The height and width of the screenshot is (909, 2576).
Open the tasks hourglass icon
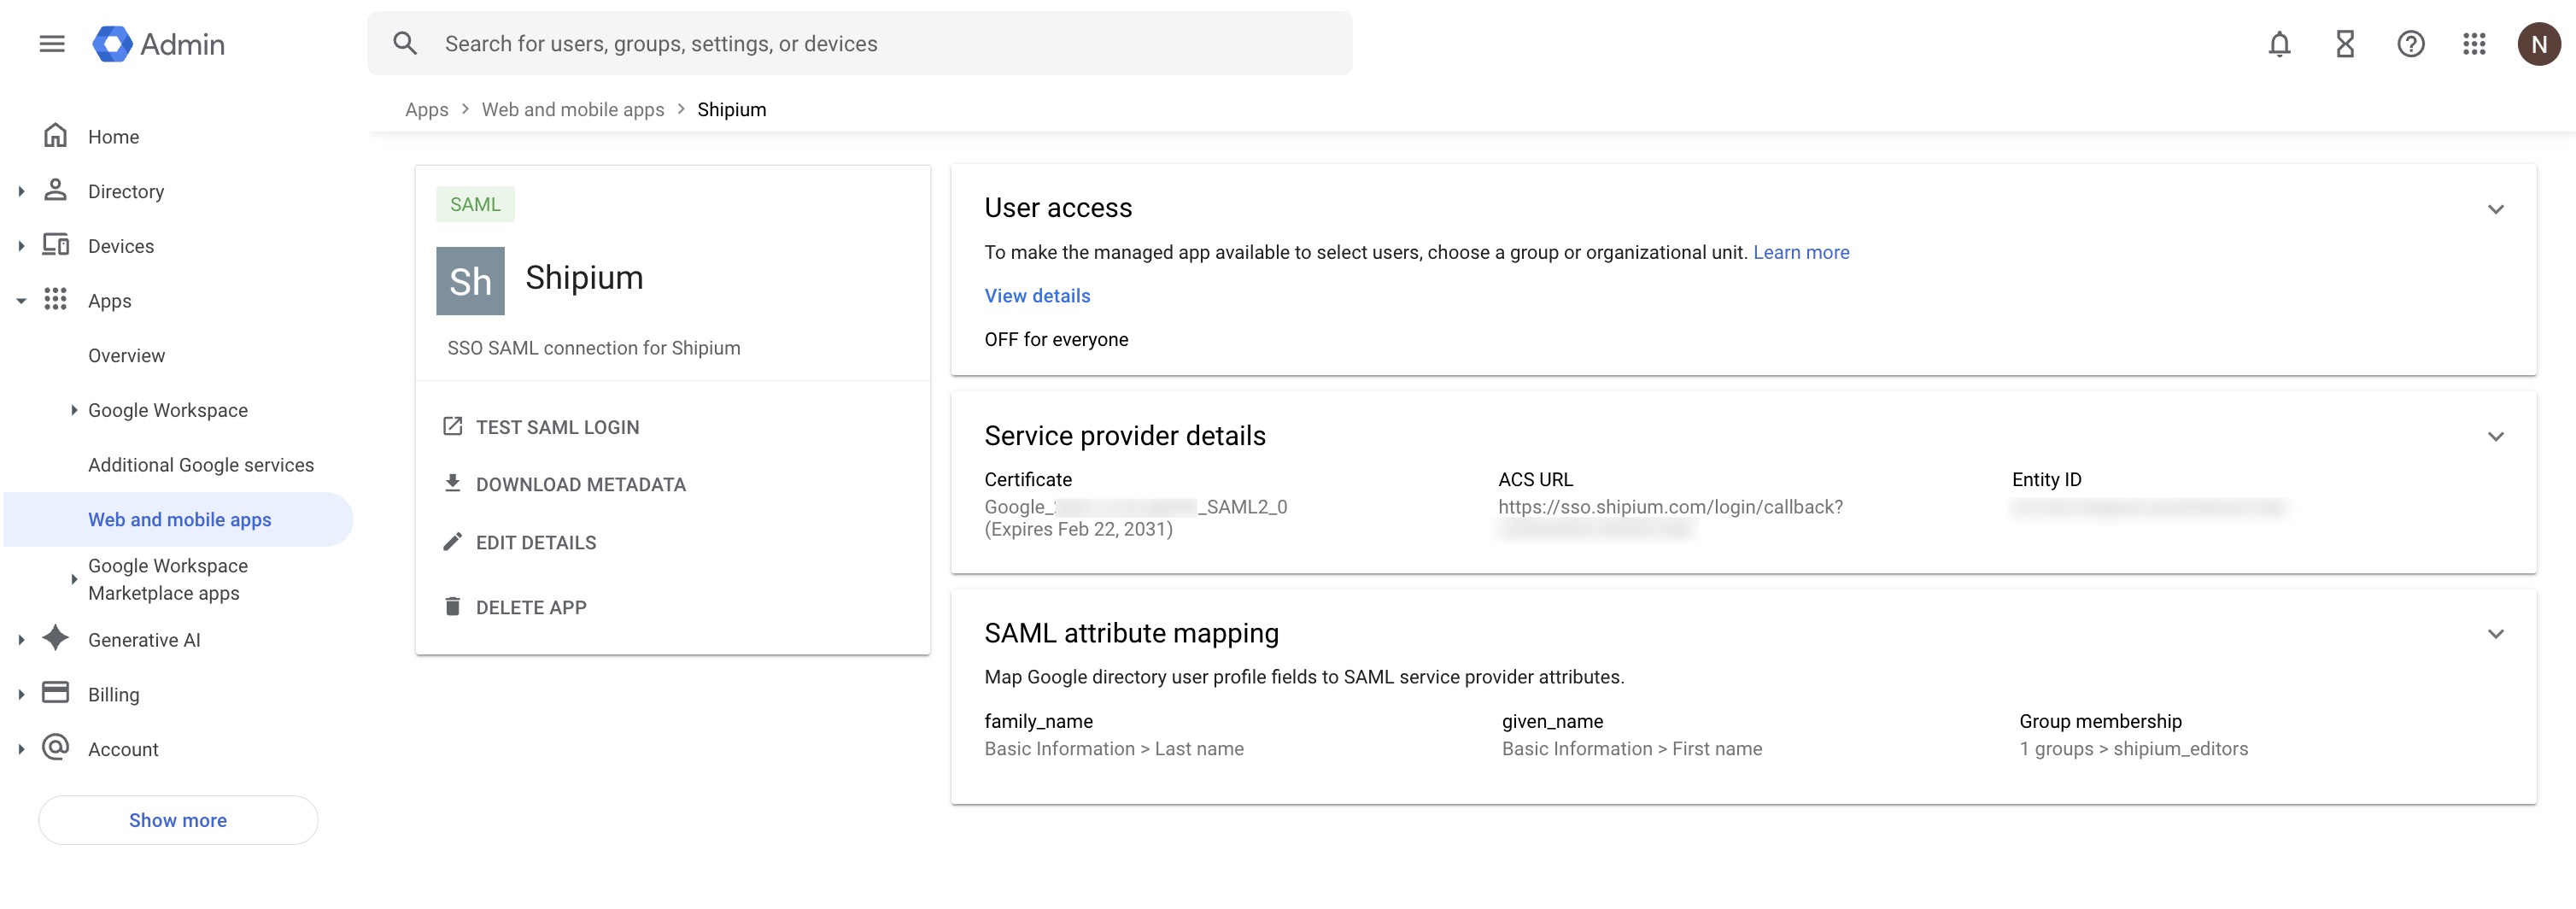pos(2345,44)
